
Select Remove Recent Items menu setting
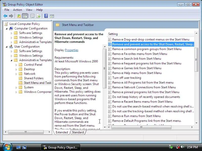[x=142, y=102]
